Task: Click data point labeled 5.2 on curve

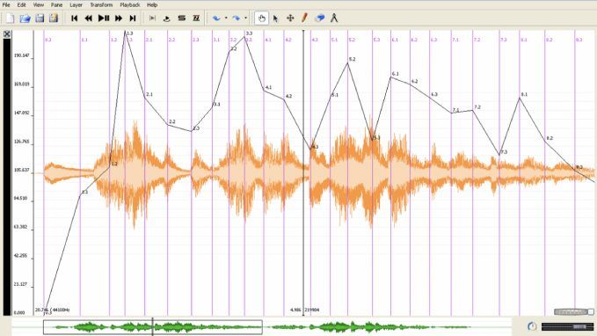Action: coord(347,62)
